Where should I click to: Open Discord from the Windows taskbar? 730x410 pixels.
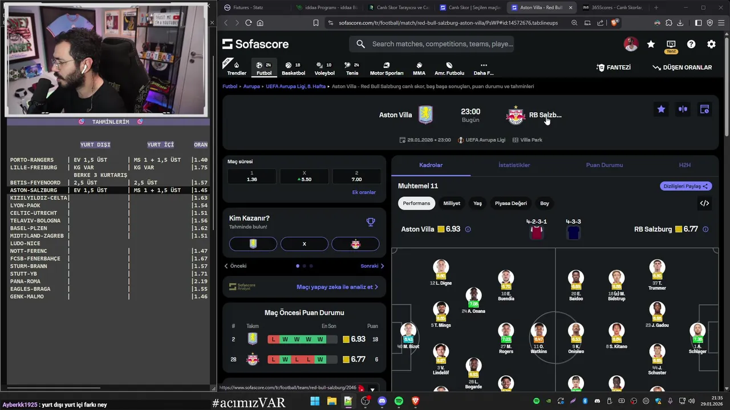382,401
